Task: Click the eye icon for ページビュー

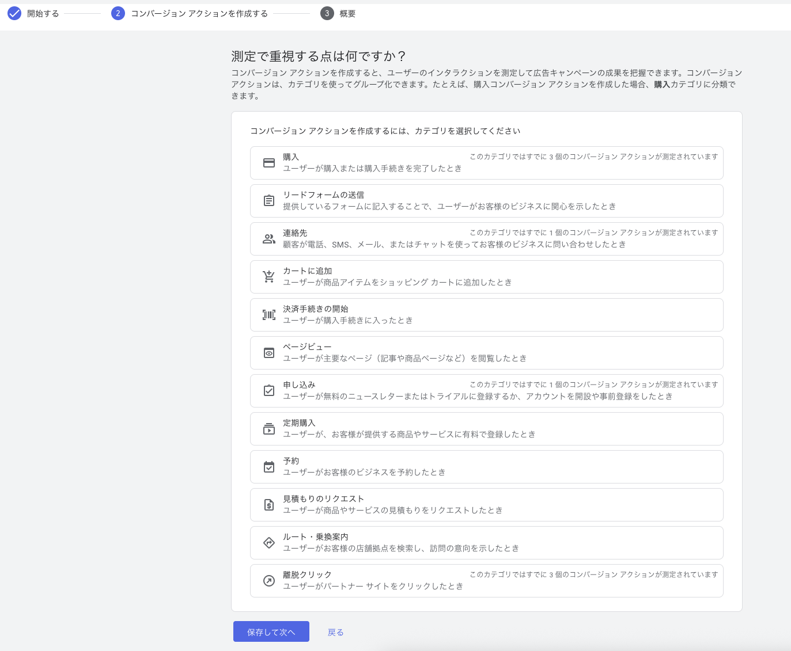Action: coord(269,353)
